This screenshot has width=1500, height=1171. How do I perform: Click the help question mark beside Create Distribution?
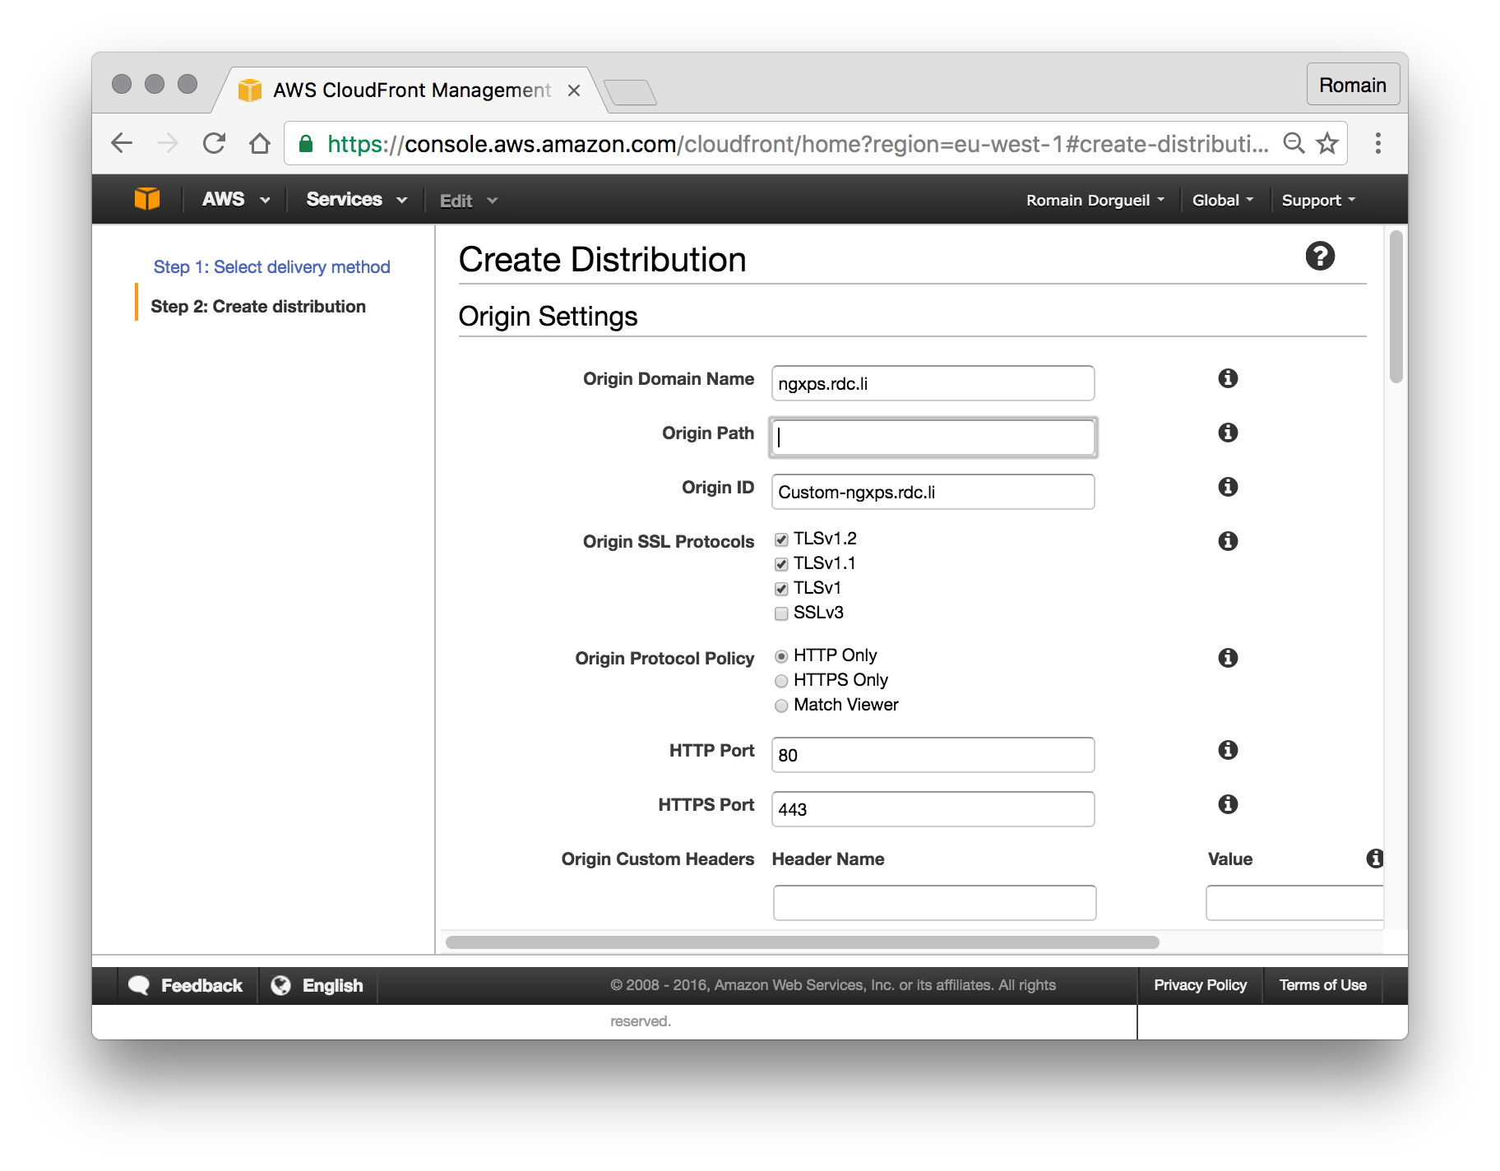tap(1321, 257)
